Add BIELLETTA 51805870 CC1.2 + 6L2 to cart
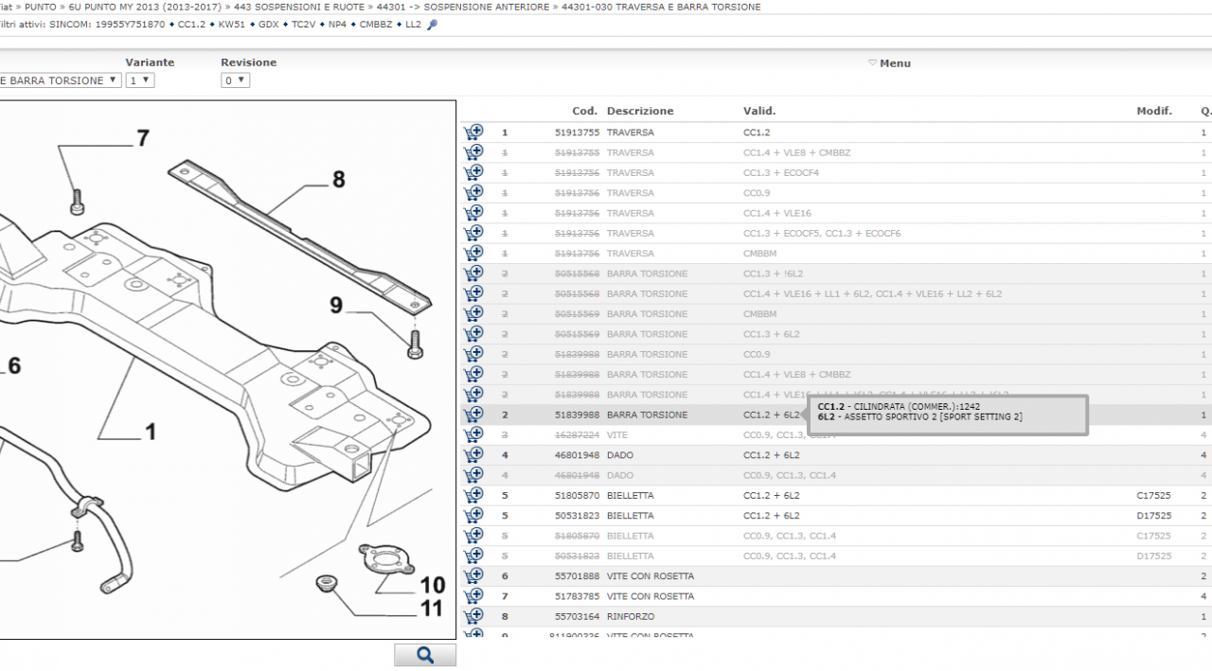 point(473,495)
